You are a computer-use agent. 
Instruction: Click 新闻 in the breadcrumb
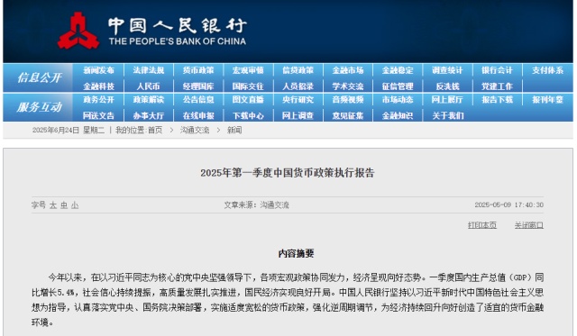[x=234, y=130]
